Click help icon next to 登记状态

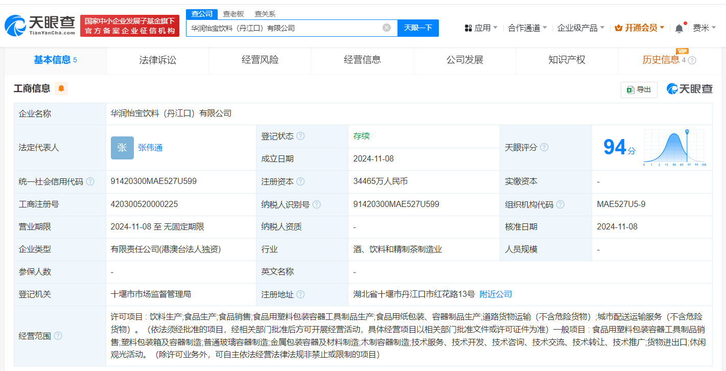(300, 136)
